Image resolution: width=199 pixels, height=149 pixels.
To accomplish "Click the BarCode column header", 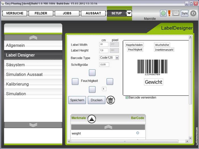I will coord(138,118).
